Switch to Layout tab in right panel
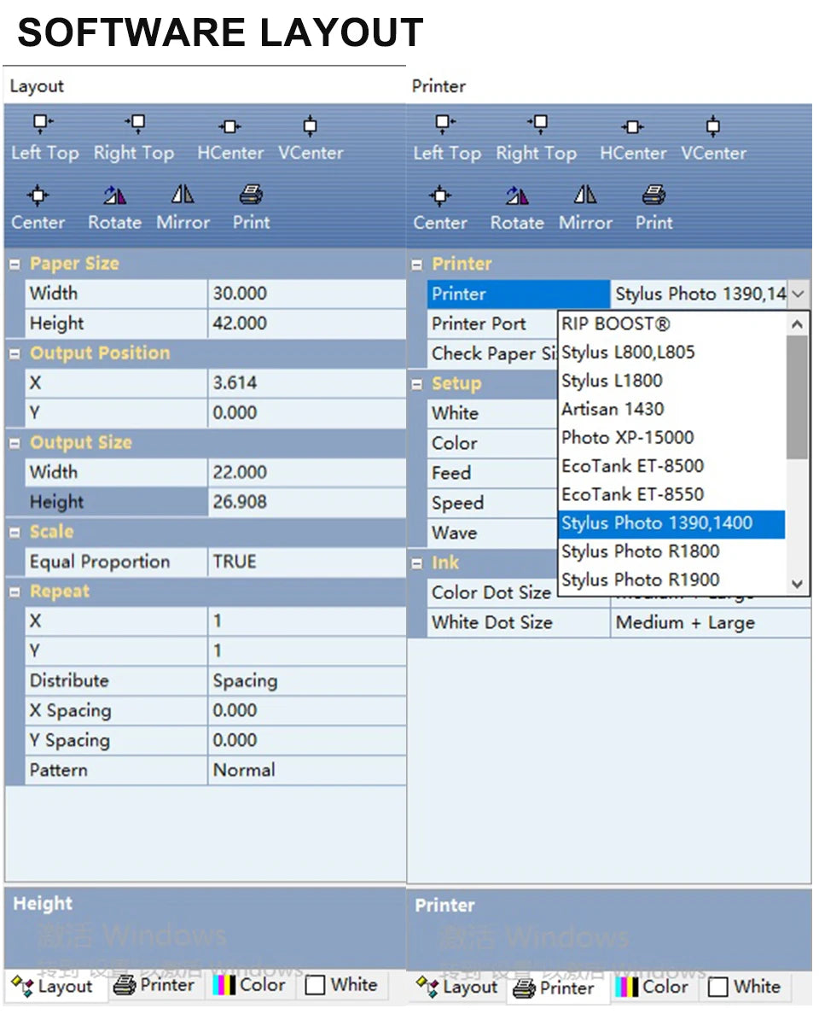 (457, 988)
